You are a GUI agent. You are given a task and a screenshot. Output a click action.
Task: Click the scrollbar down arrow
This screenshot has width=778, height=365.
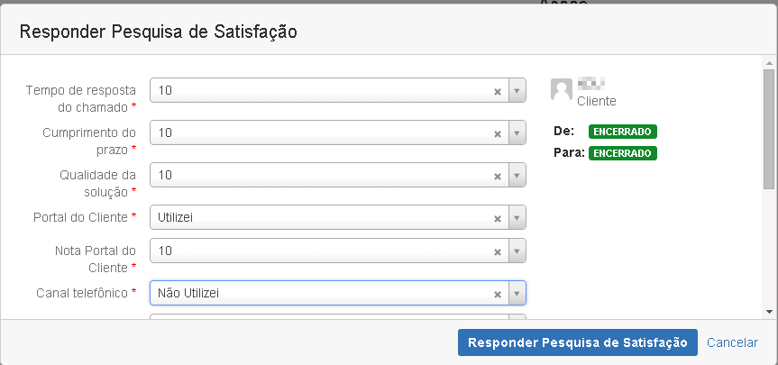[769, 311]
